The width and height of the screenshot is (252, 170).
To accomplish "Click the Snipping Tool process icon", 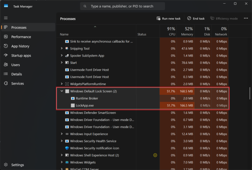I will (x=67, y=48).
